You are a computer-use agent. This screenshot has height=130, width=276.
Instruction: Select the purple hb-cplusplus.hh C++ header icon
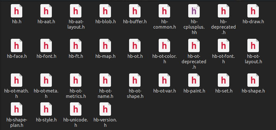coord(194,11)
